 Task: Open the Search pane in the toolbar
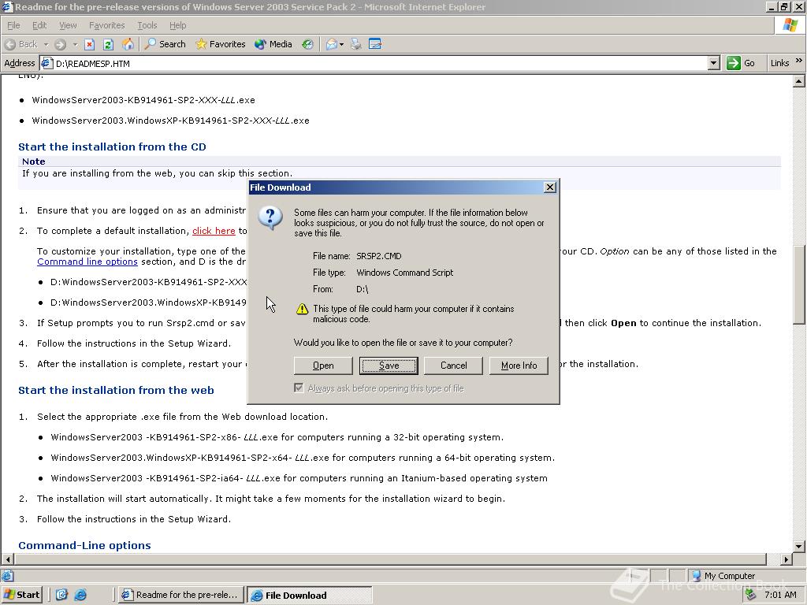[165, 44]
